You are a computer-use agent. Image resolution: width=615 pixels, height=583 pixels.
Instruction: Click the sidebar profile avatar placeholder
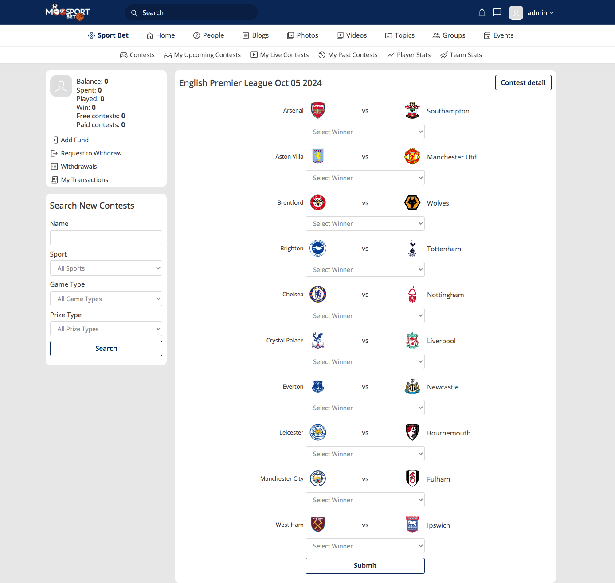click(61, 86)
